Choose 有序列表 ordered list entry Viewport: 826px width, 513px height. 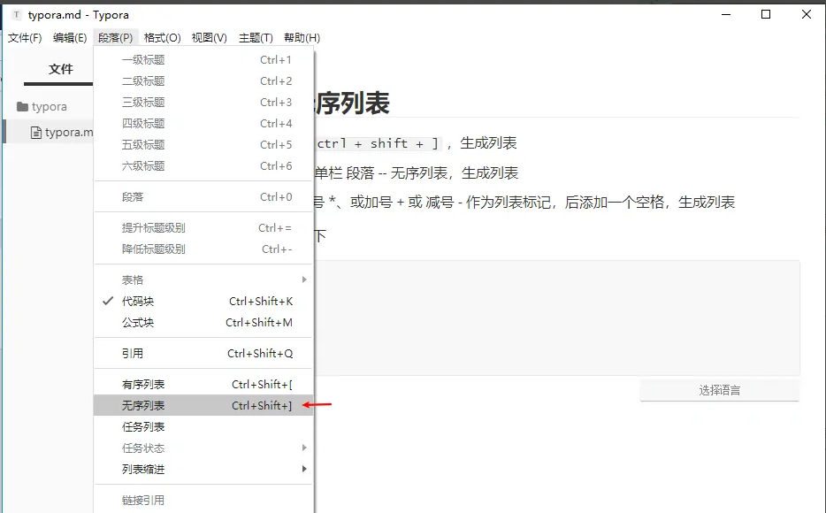tap(203, 385)
